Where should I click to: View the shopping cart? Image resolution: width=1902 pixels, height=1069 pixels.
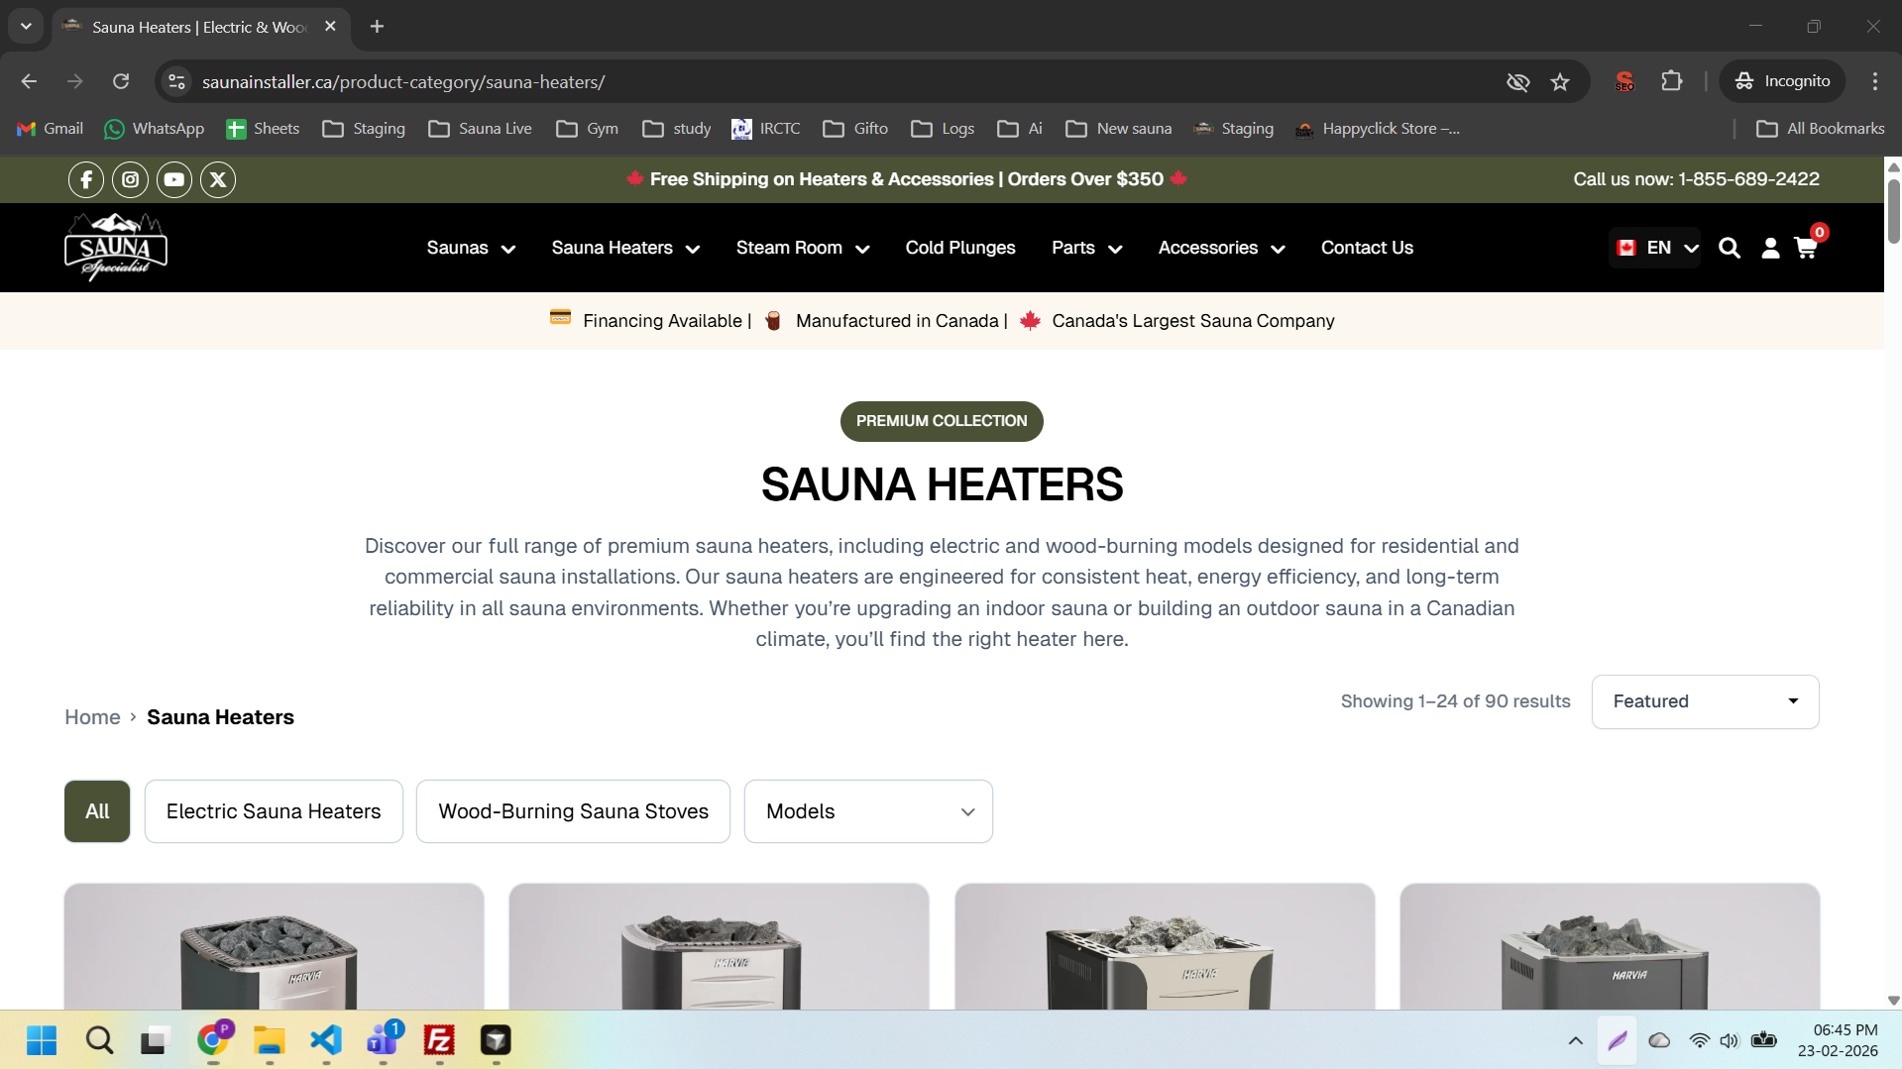1806,248
